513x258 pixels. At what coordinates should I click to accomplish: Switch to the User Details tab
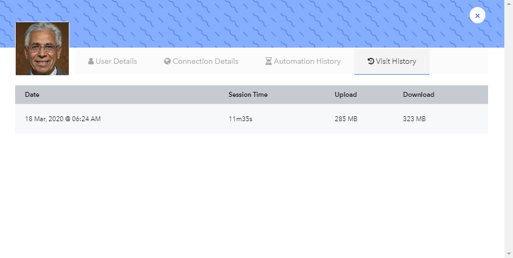click(113, 62)
